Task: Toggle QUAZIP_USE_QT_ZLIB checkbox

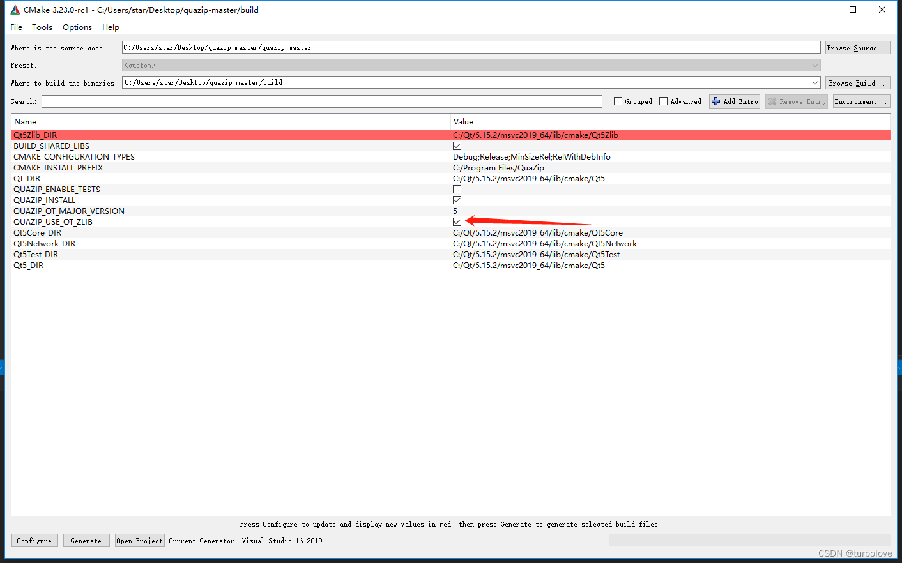Action: (457, 222)
